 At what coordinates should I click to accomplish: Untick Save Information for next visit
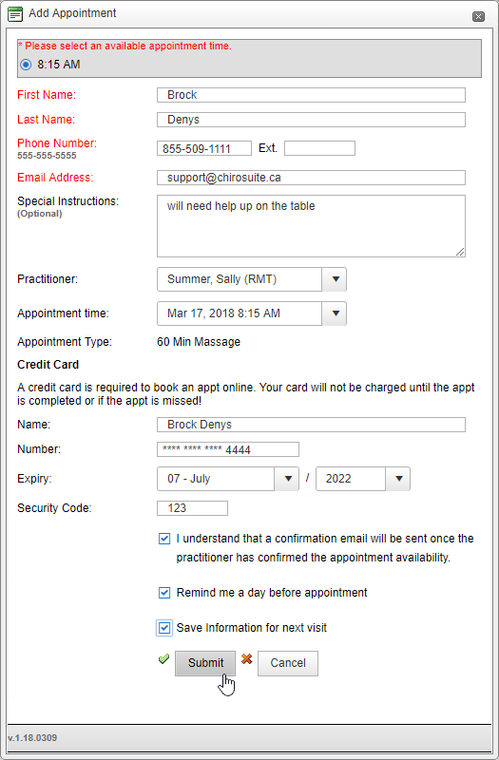click(164, 628)
